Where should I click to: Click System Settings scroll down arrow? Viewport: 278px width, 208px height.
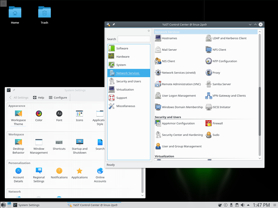click(143, 195)
